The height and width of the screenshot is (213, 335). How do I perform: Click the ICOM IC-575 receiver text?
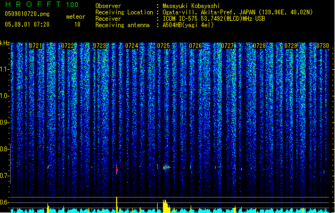214,19
